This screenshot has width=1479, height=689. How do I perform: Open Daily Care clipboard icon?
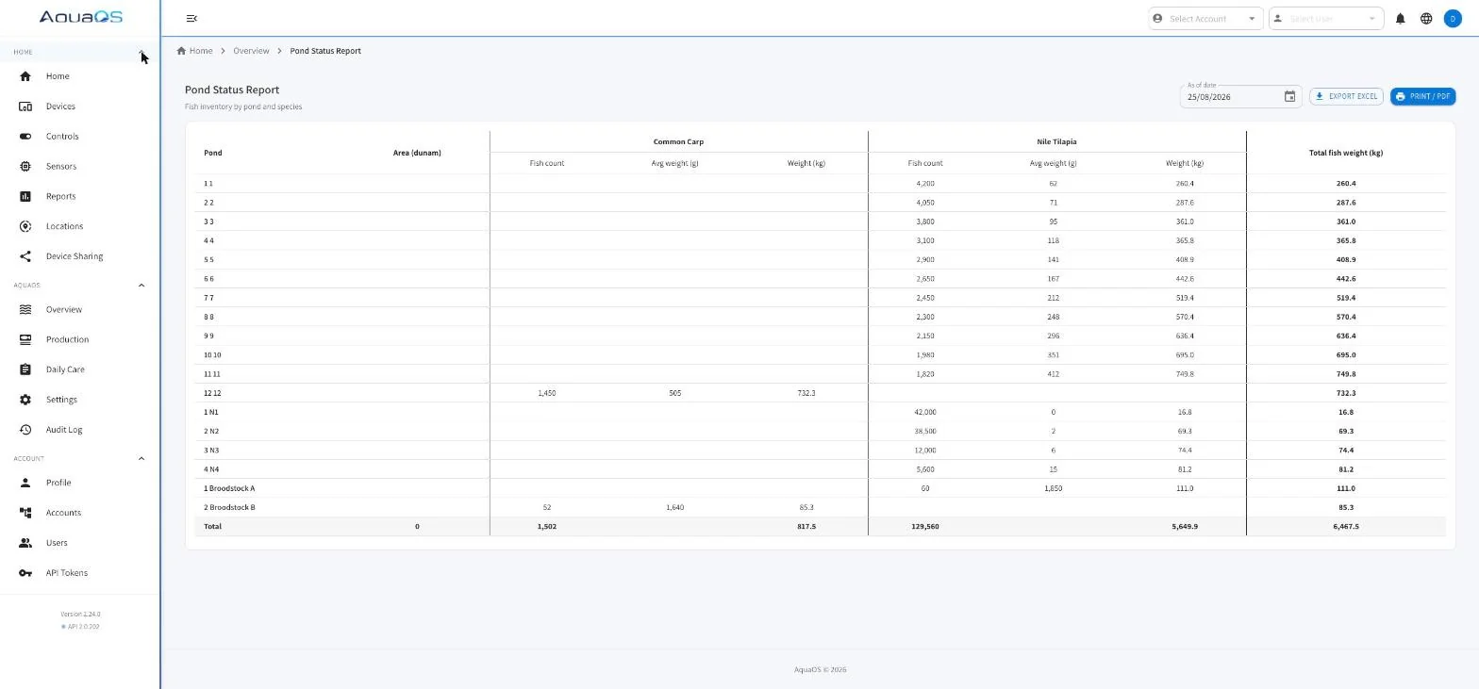coord(25,369)
